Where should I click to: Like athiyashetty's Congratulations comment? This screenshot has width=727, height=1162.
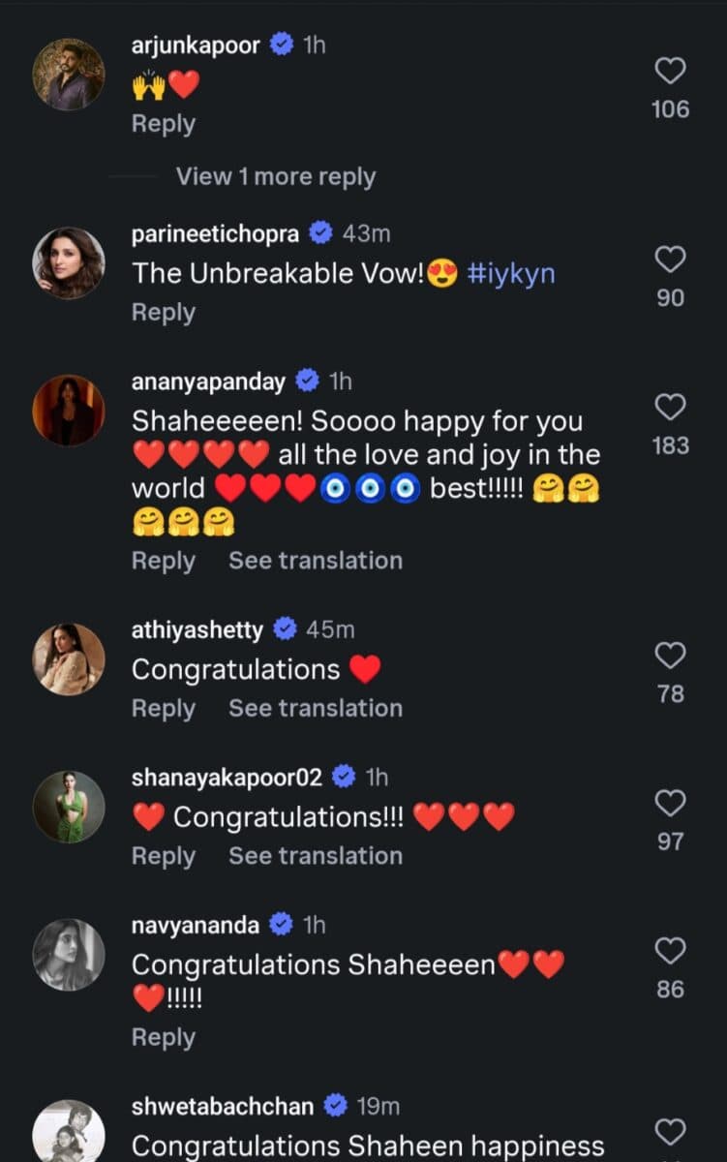[670, 656]
